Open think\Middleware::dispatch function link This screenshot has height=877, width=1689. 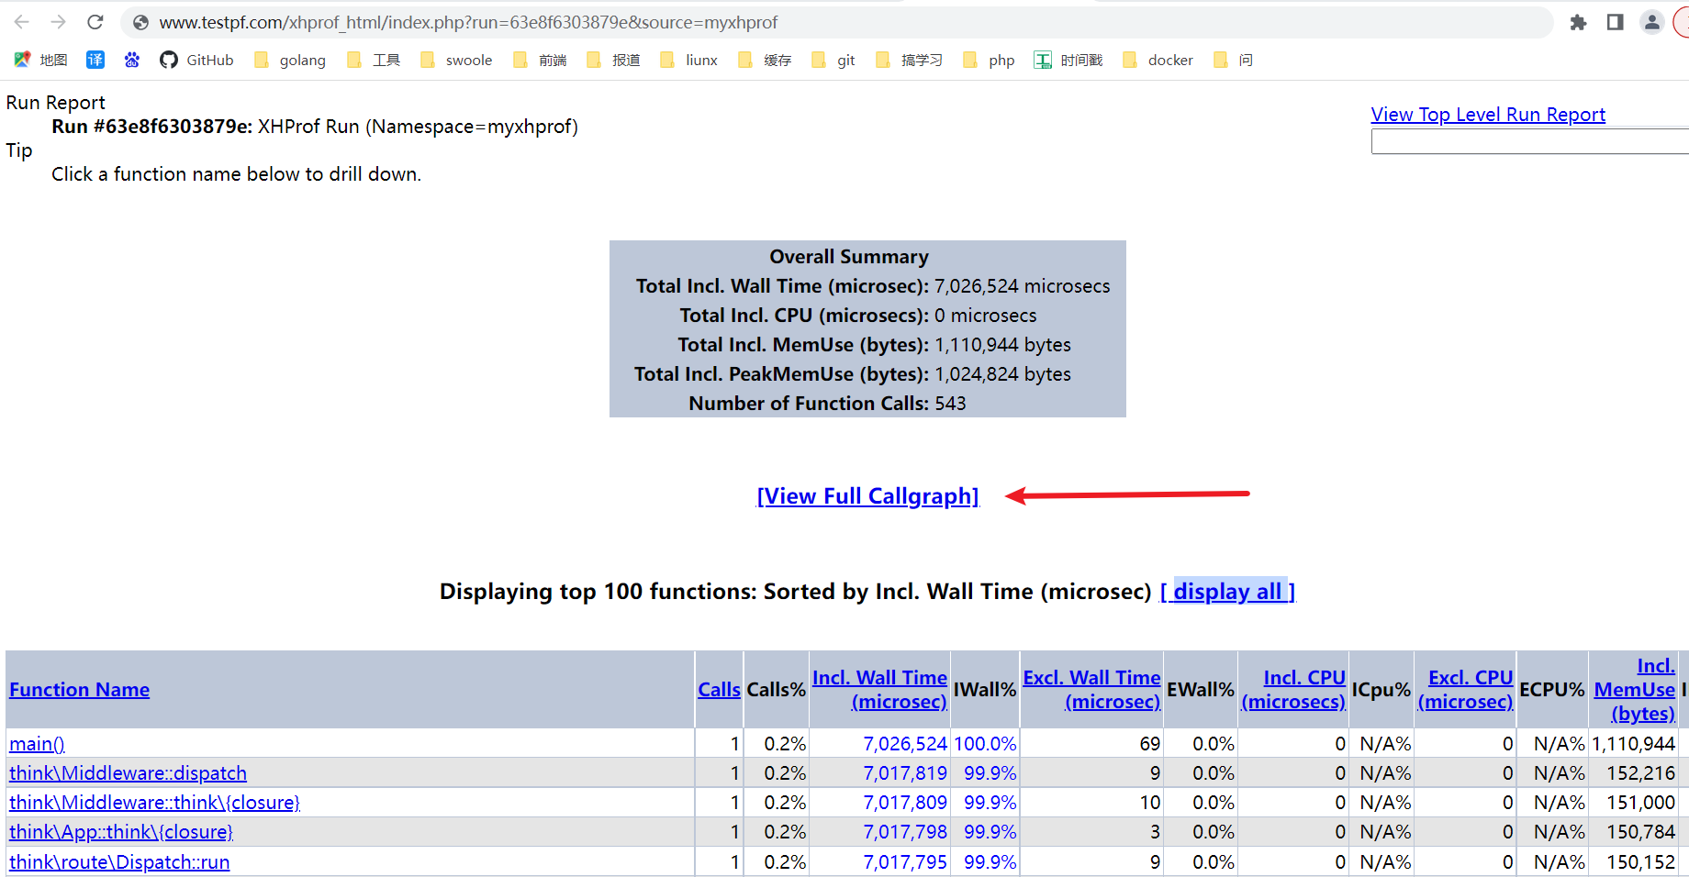[128, 773]
